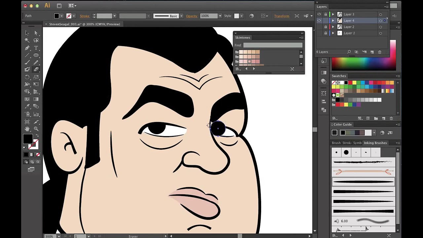This screenshot has height=238, width=423.
Task: Click the Skintones Find input field
Action: [x=273, y=45]
